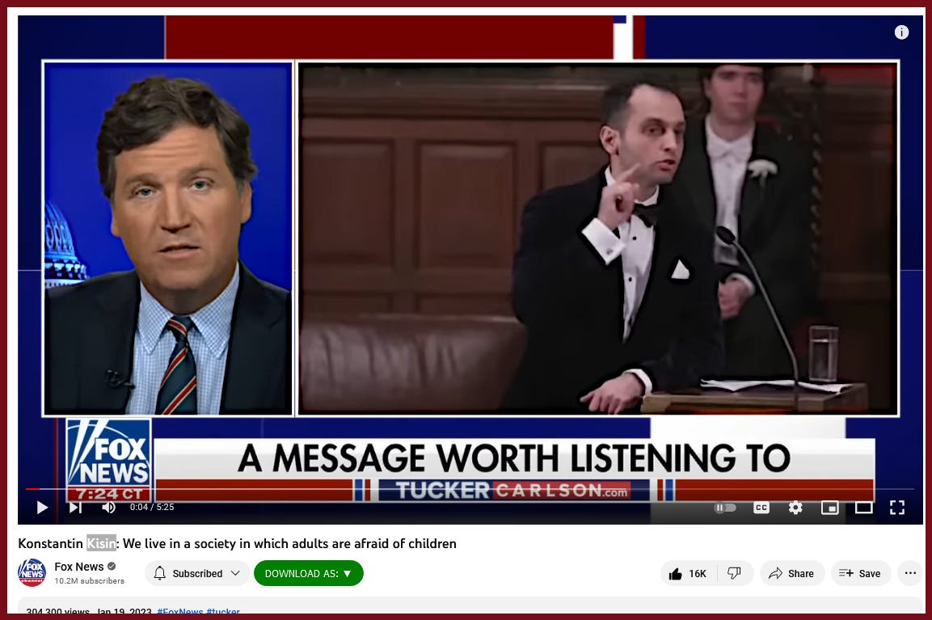Image resolution: width=932 pixels, height=620 pixels.
Task: Open the #tucker hashtag link
Action: pos(223,610)
